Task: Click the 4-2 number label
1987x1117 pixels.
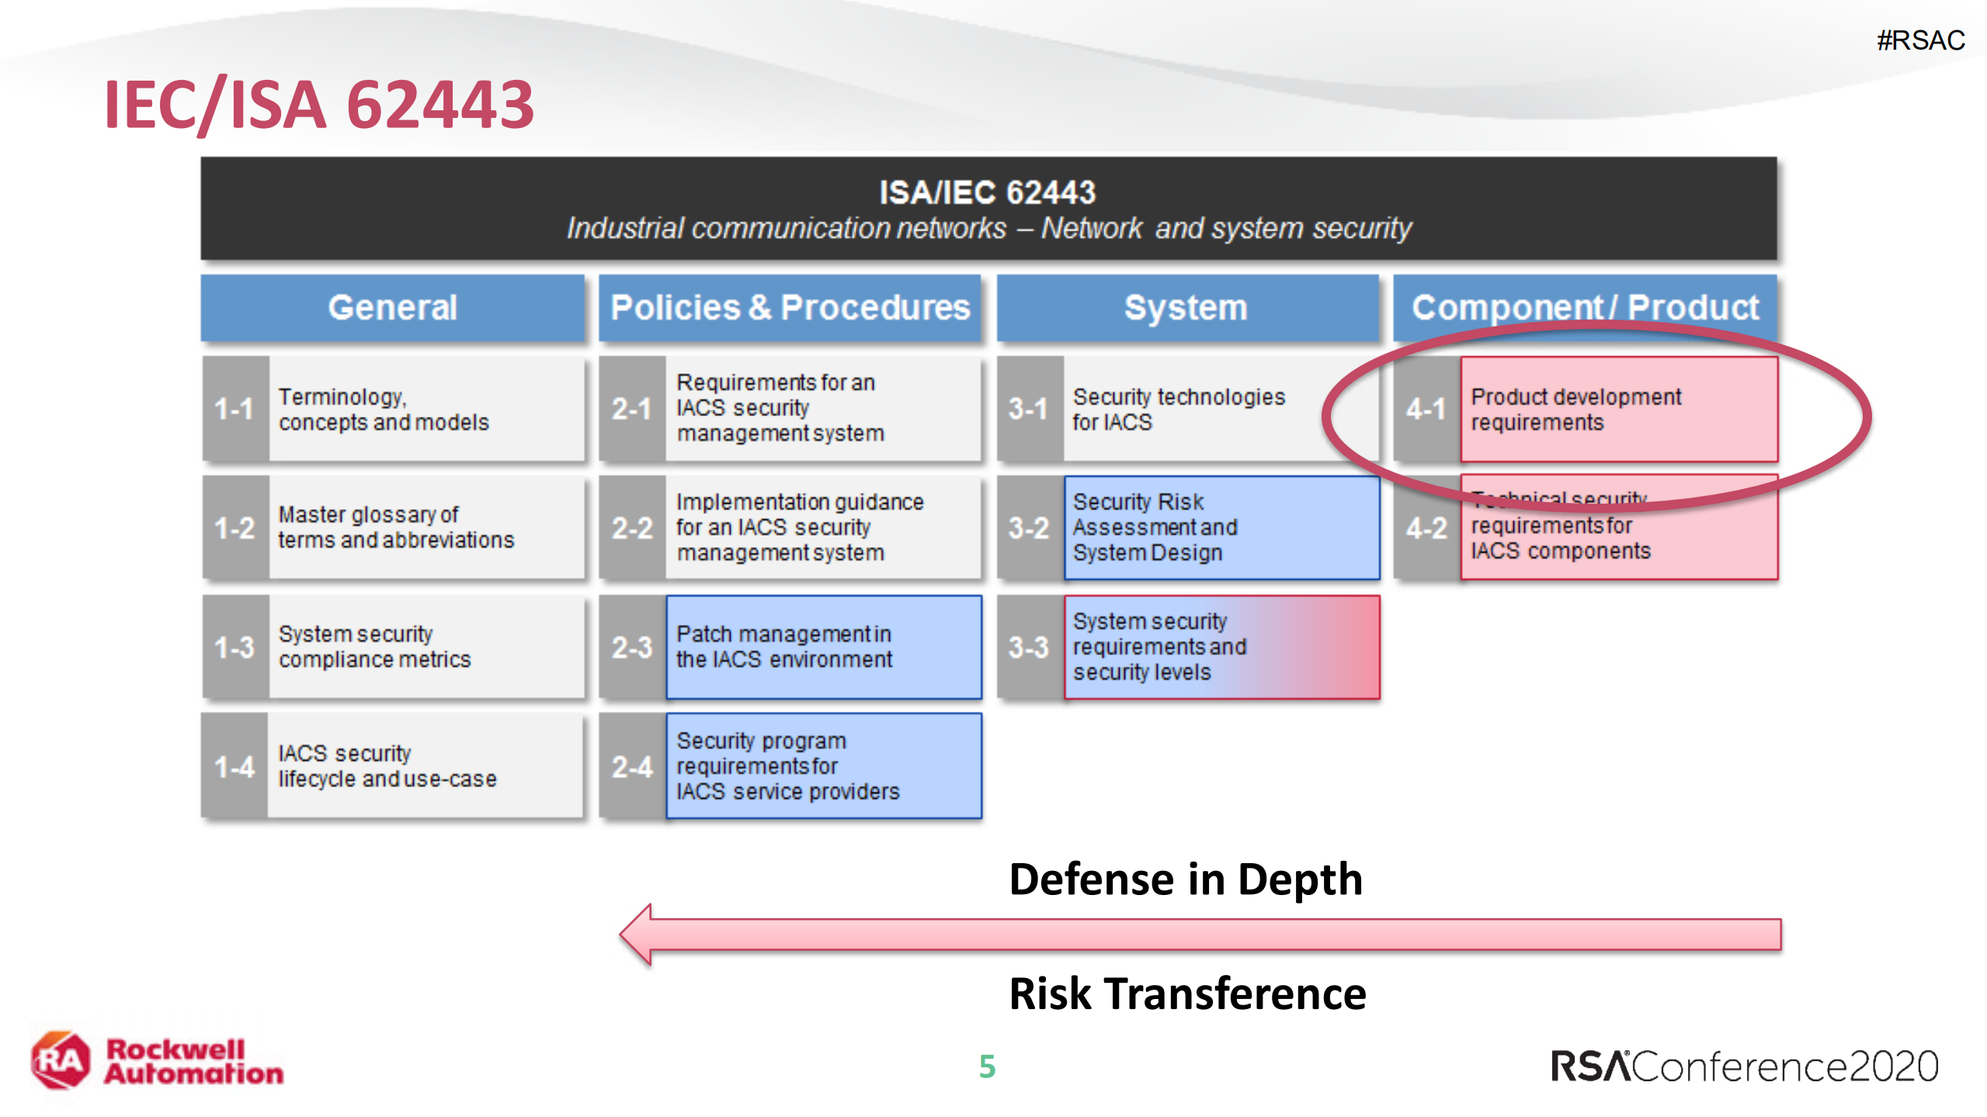Action: [1426, 529]
